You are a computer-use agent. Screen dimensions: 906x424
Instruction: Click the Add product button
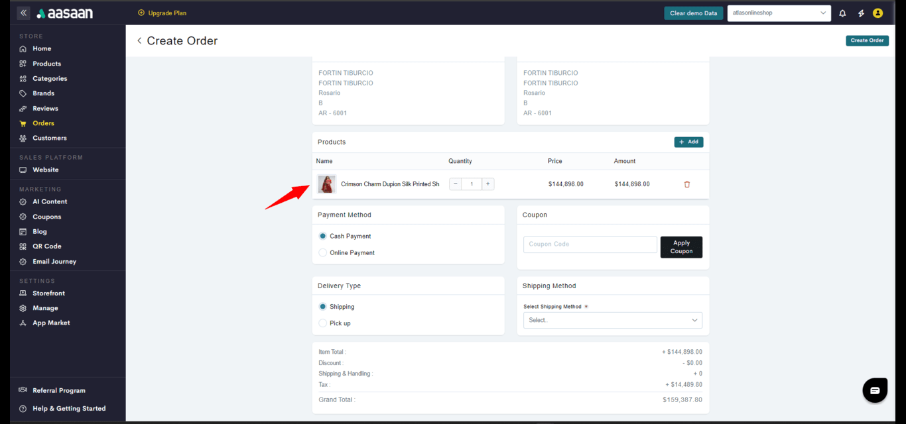tap(688, 142)
